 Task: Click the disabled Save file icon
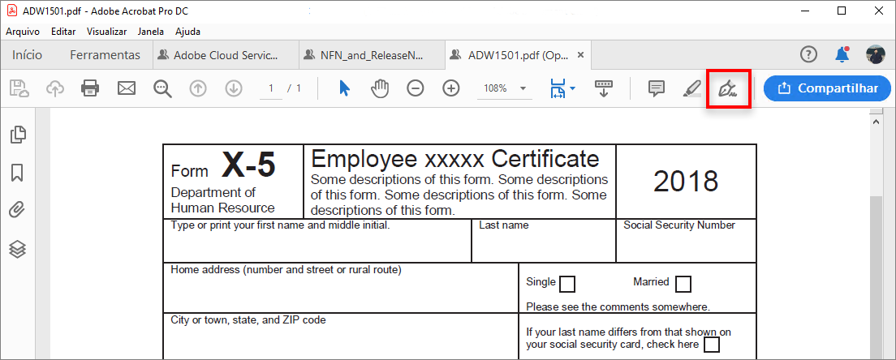(19, 88)
